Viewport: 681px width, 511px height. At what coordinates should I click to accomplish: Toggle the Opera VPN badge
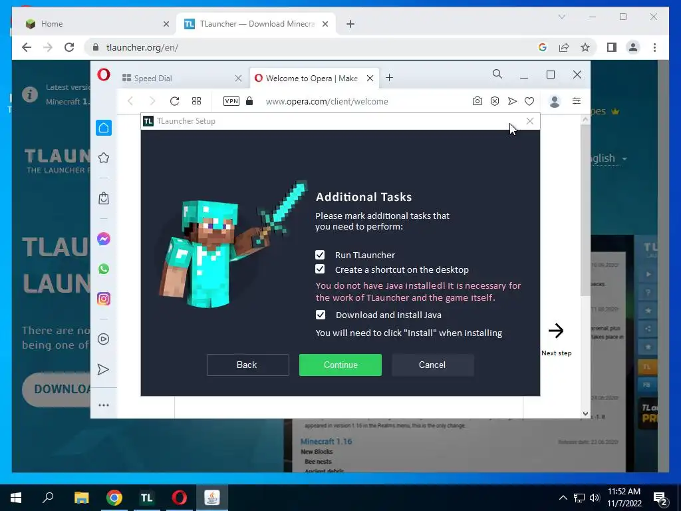point(231,101)
